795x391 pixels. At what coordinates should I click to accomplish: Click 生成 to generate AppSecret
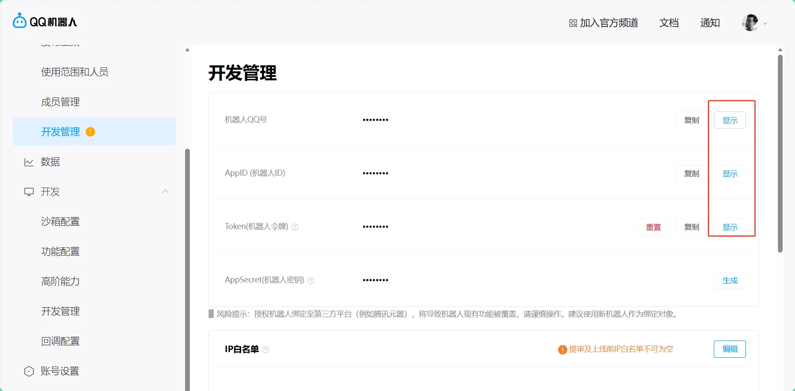[x=730, y=281]
